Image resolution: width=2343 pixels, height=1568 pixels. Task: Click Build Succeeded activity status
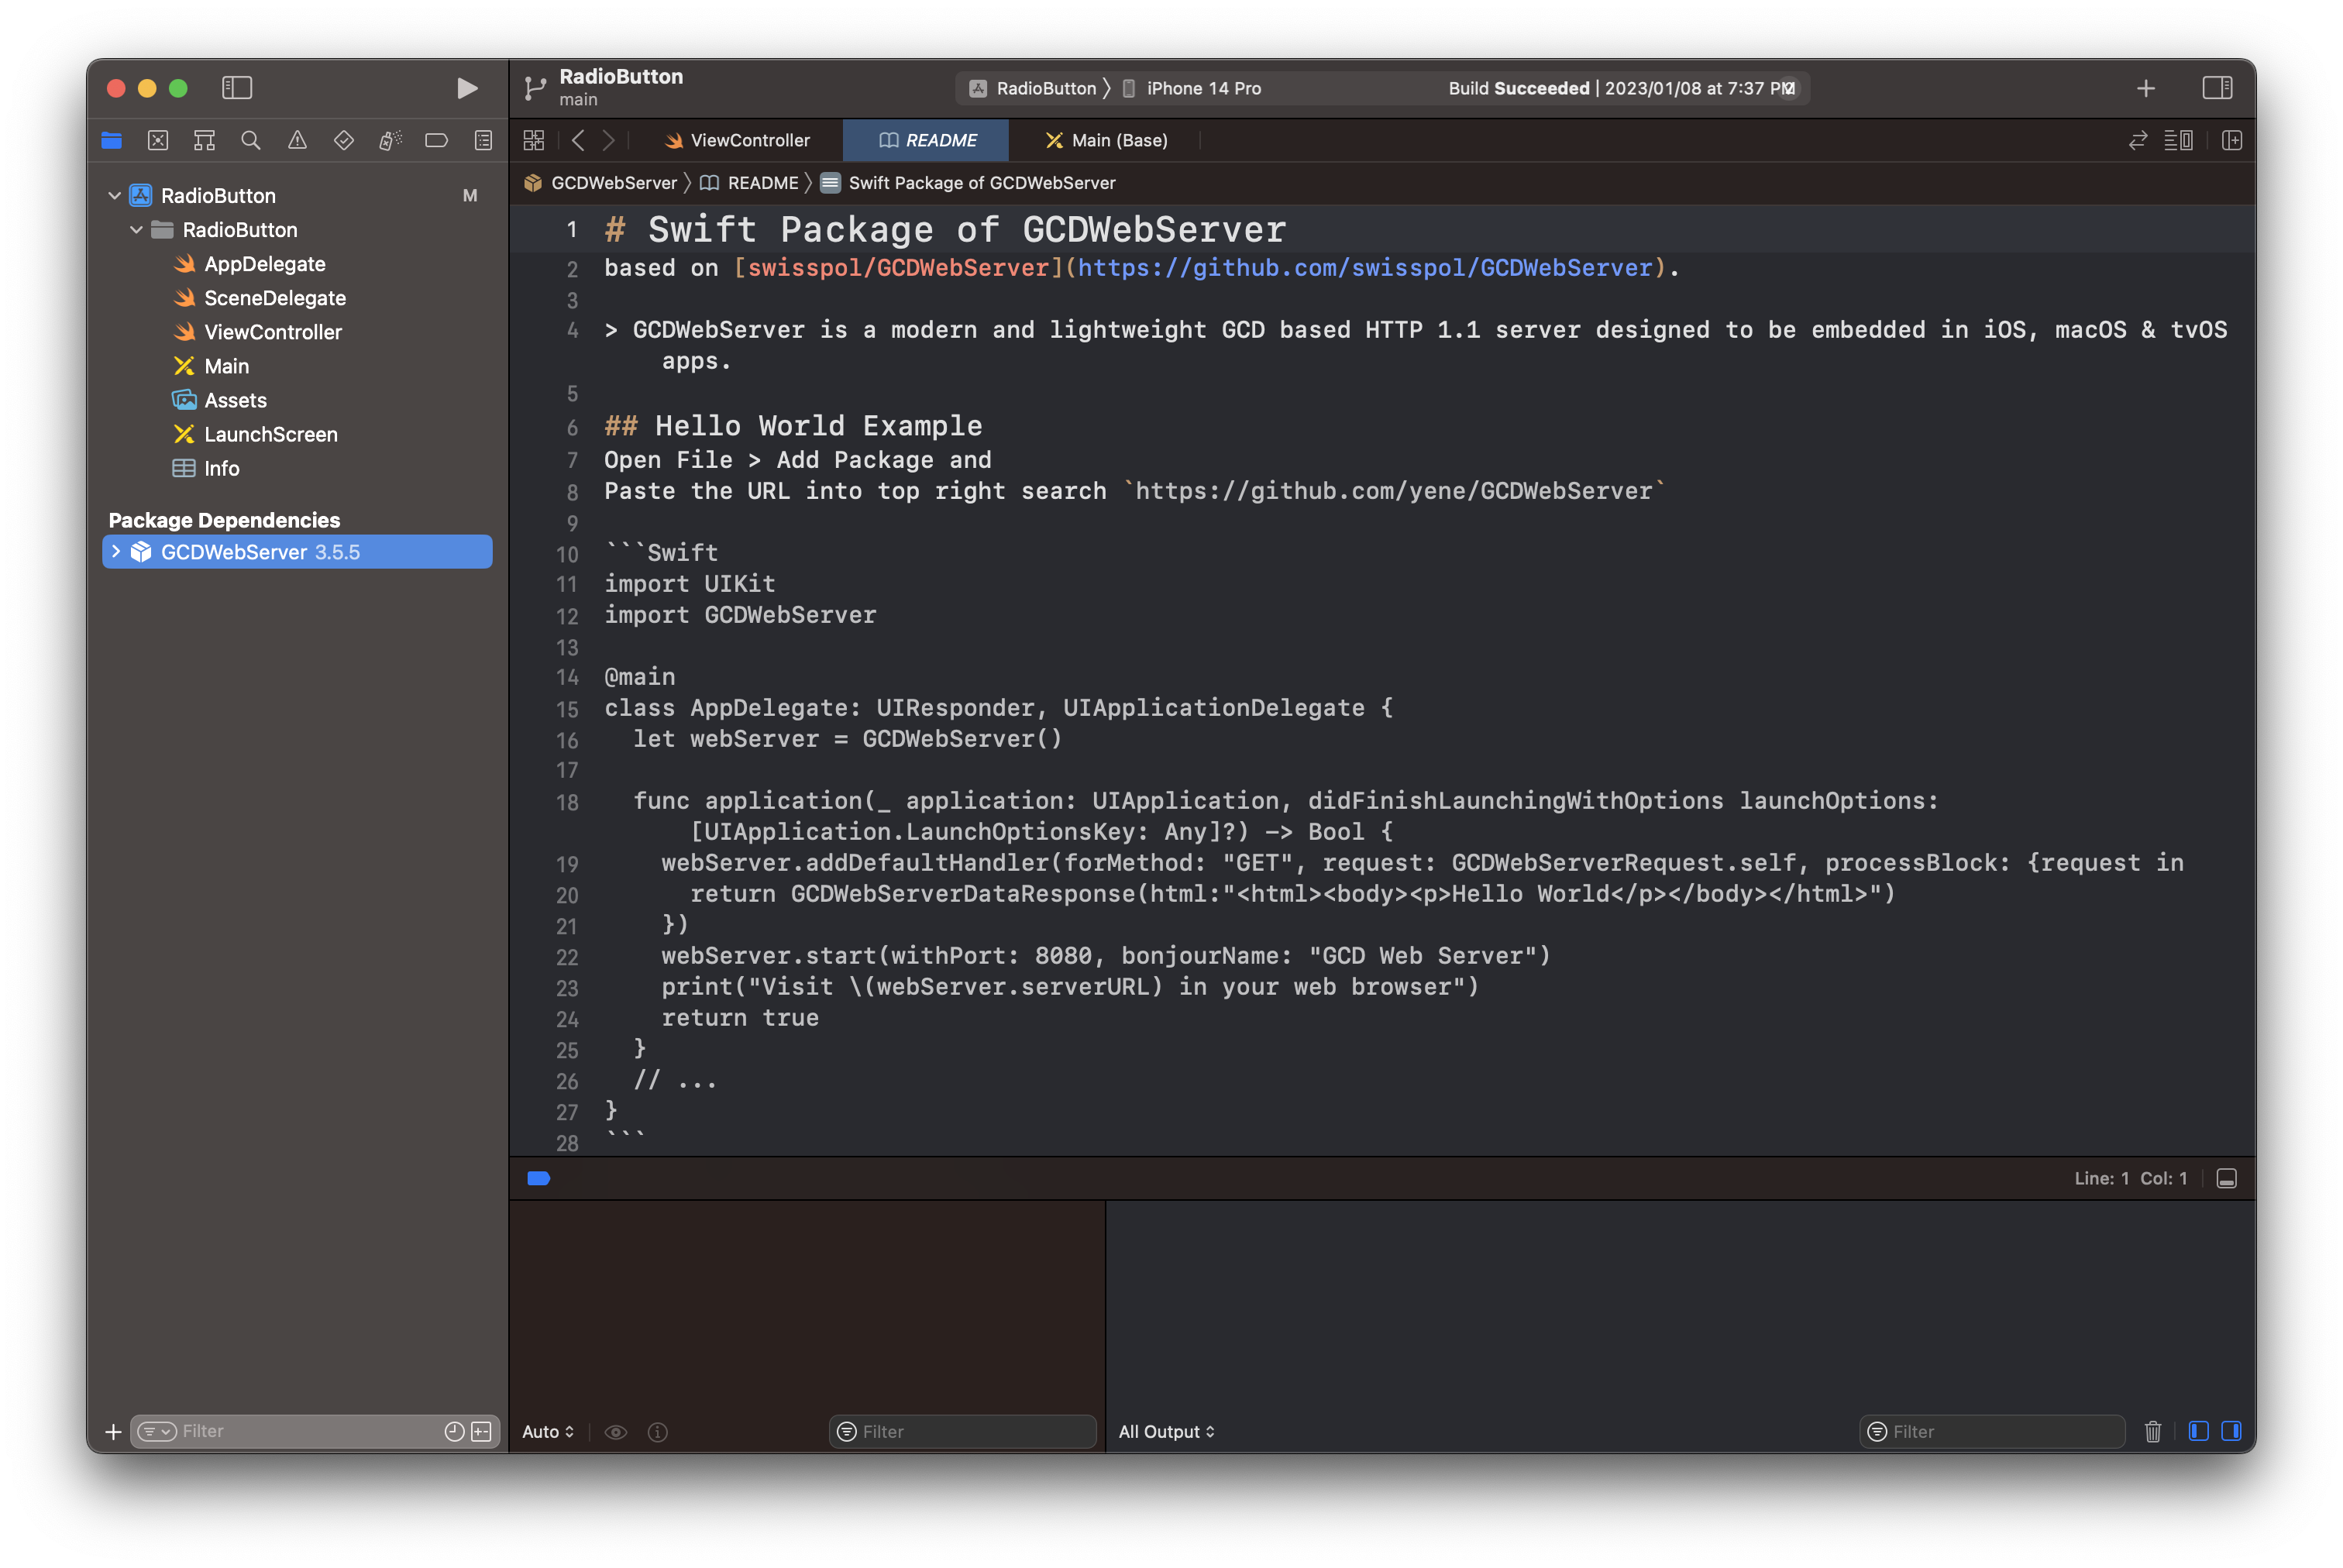[1619, 88]
